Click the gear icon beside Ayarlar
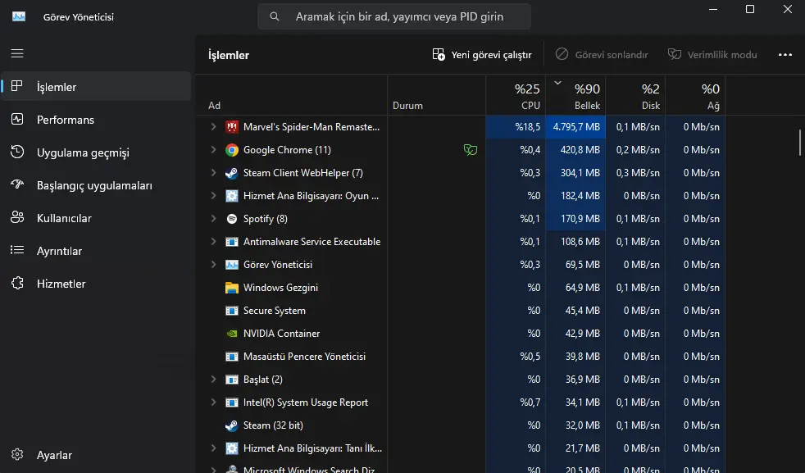805x473 pixels. coord(17,454)
